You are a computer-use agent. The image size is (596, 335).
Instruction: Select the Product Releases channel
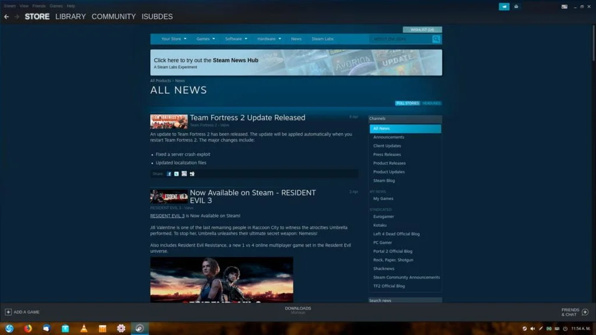[389, 163]
